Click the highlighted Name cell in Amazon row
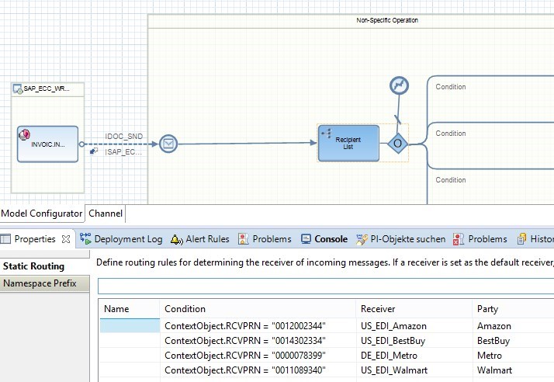Screen dimensions: 554x382 pyautogui.click(x=130, y=325)
